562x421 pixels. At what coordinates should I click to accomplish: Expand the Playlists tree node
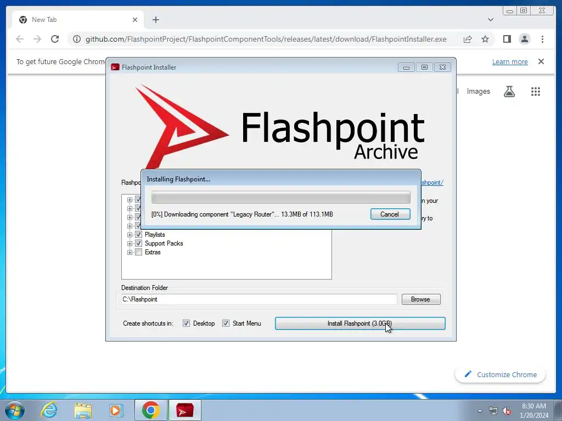coord(130,235)
